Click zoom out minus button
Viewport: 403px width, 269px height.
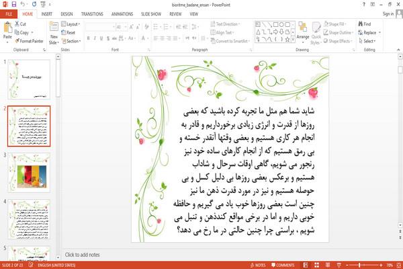[347, 265]
